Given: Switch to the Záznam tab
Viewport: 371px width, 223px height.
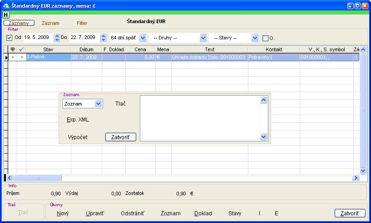Looking at the screenshot, I should [x=50, y=23].
